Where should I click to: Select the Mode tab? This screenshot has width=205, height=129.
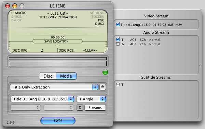[x=66, y=76]
